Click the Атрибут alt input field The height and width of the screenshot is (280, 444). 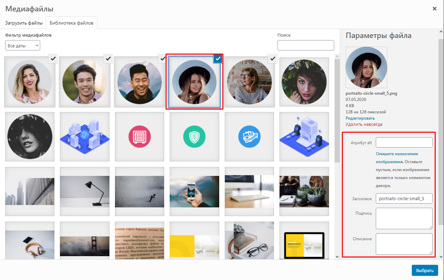tap(404, 142)
